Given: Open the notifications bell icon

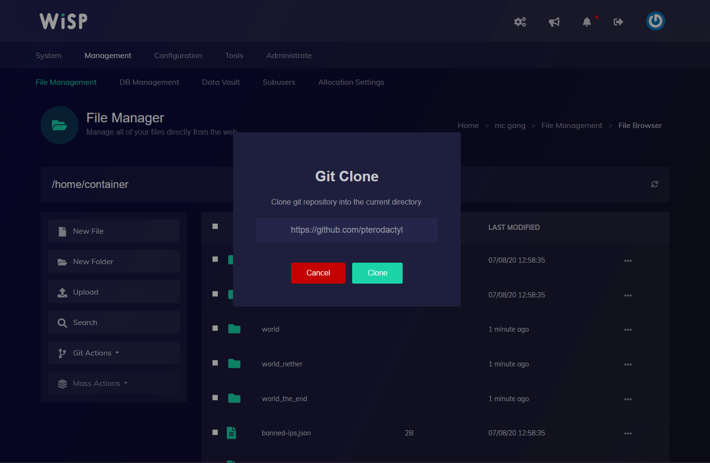Looking at the screenshot, I should click(x=587, y=22).
